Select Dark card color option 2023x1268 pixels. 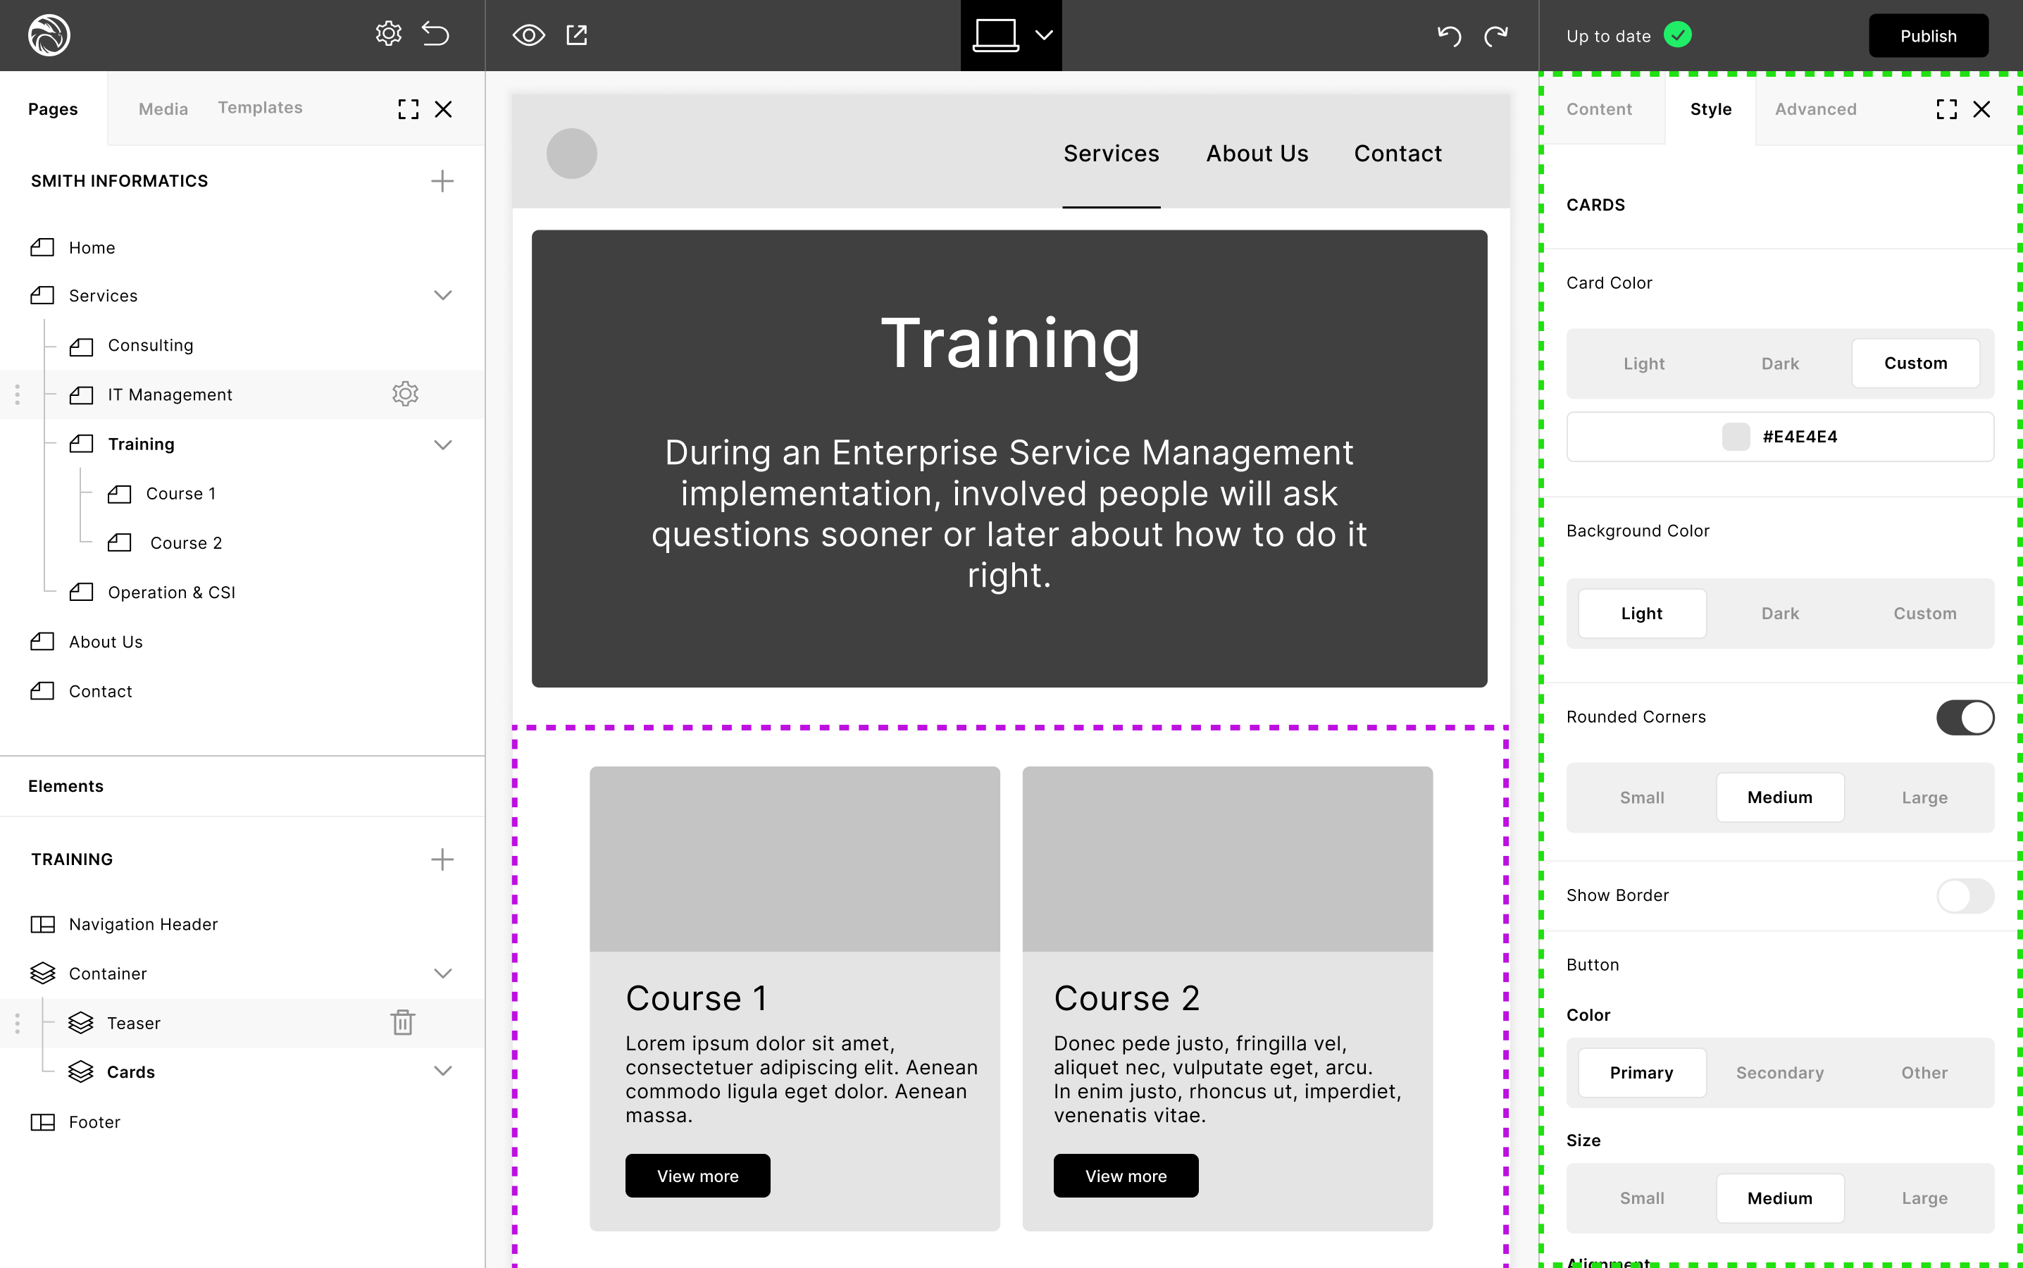(1779, 364)
